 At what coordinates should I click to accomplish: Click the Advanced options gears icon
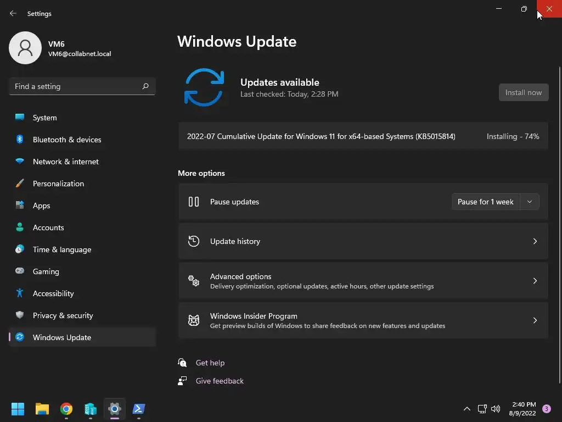(x=194, y=281)
